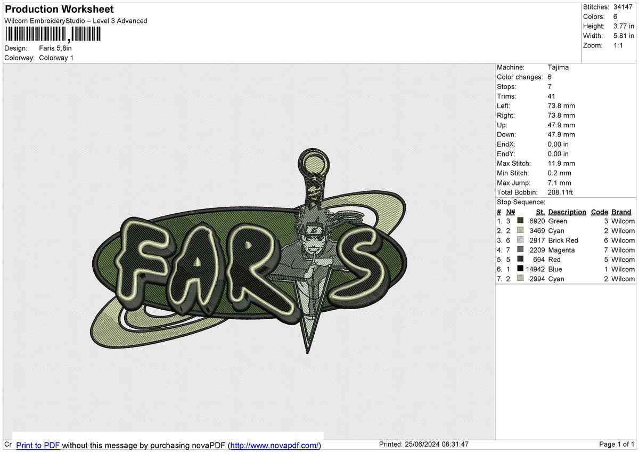Click the stitch count 6920 for Green
Image resolution: width=639 pixels, height=452 pixels.
click(537, 221)
